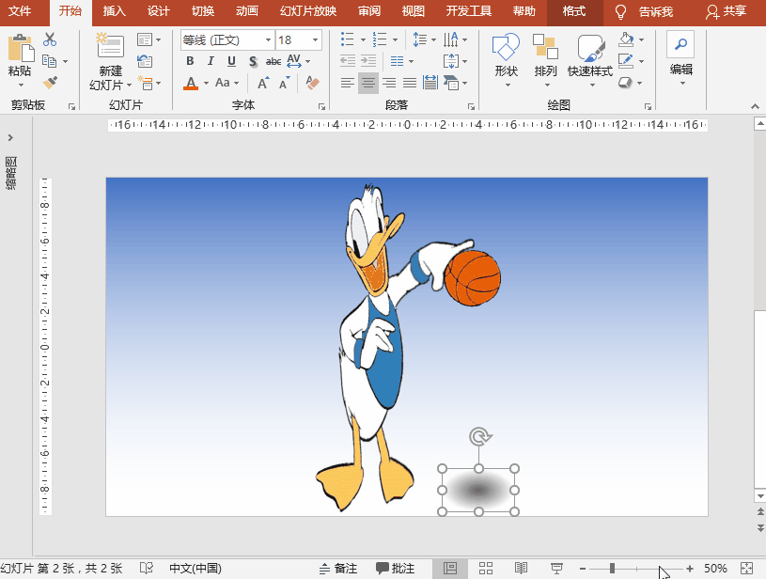Expand the Bullets dropdown arrow
Screen dimensions: 766x579
(x=363, y=40)
